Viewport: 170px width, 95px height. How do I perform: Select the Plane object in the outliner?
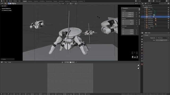149,28
